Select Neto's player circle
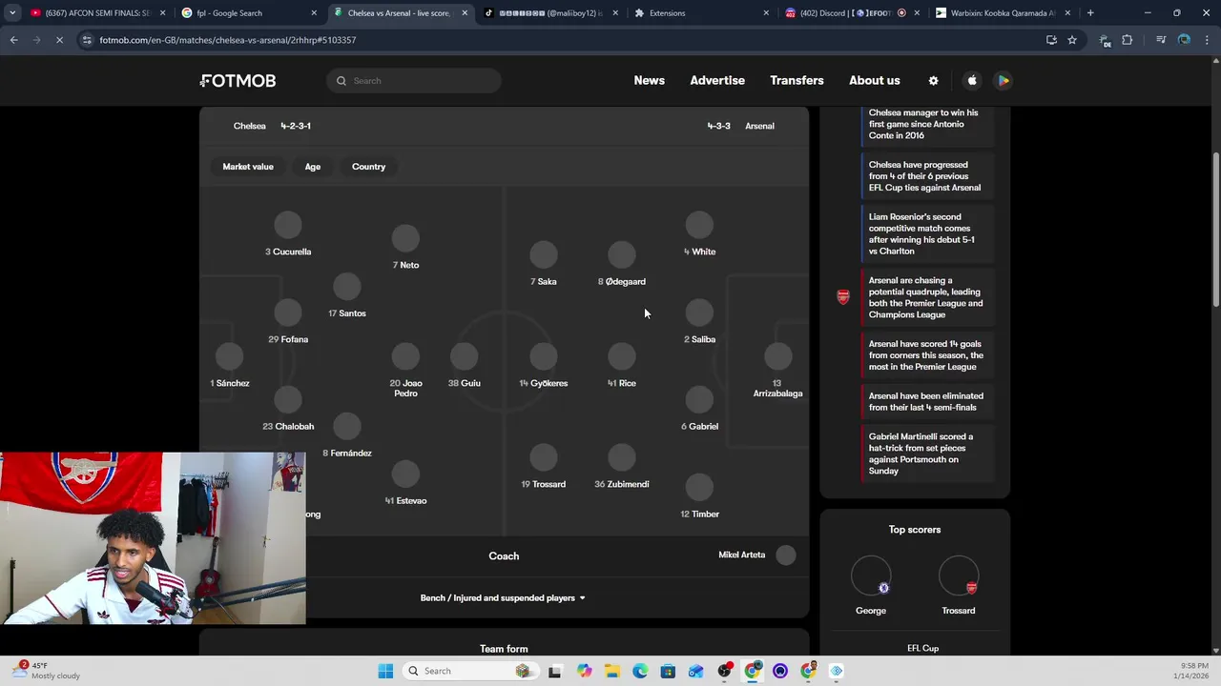1221x686 pixels. [x=405, y=239]
